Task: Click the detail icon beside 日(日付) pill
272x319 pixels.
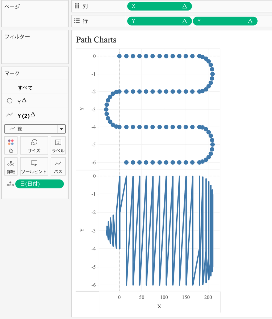Action: 10,184
